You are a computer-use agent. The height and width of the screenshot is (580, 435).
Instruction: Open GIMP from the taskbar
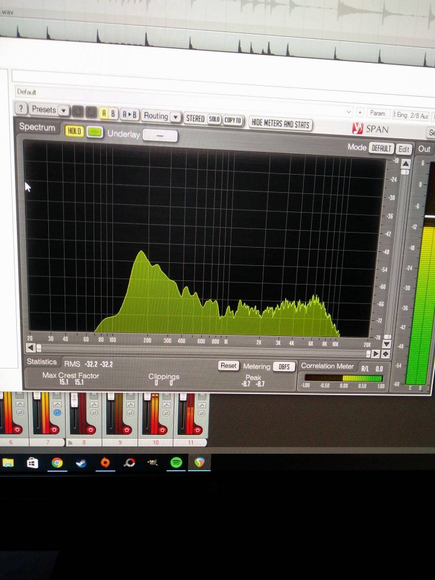[152, 462]
